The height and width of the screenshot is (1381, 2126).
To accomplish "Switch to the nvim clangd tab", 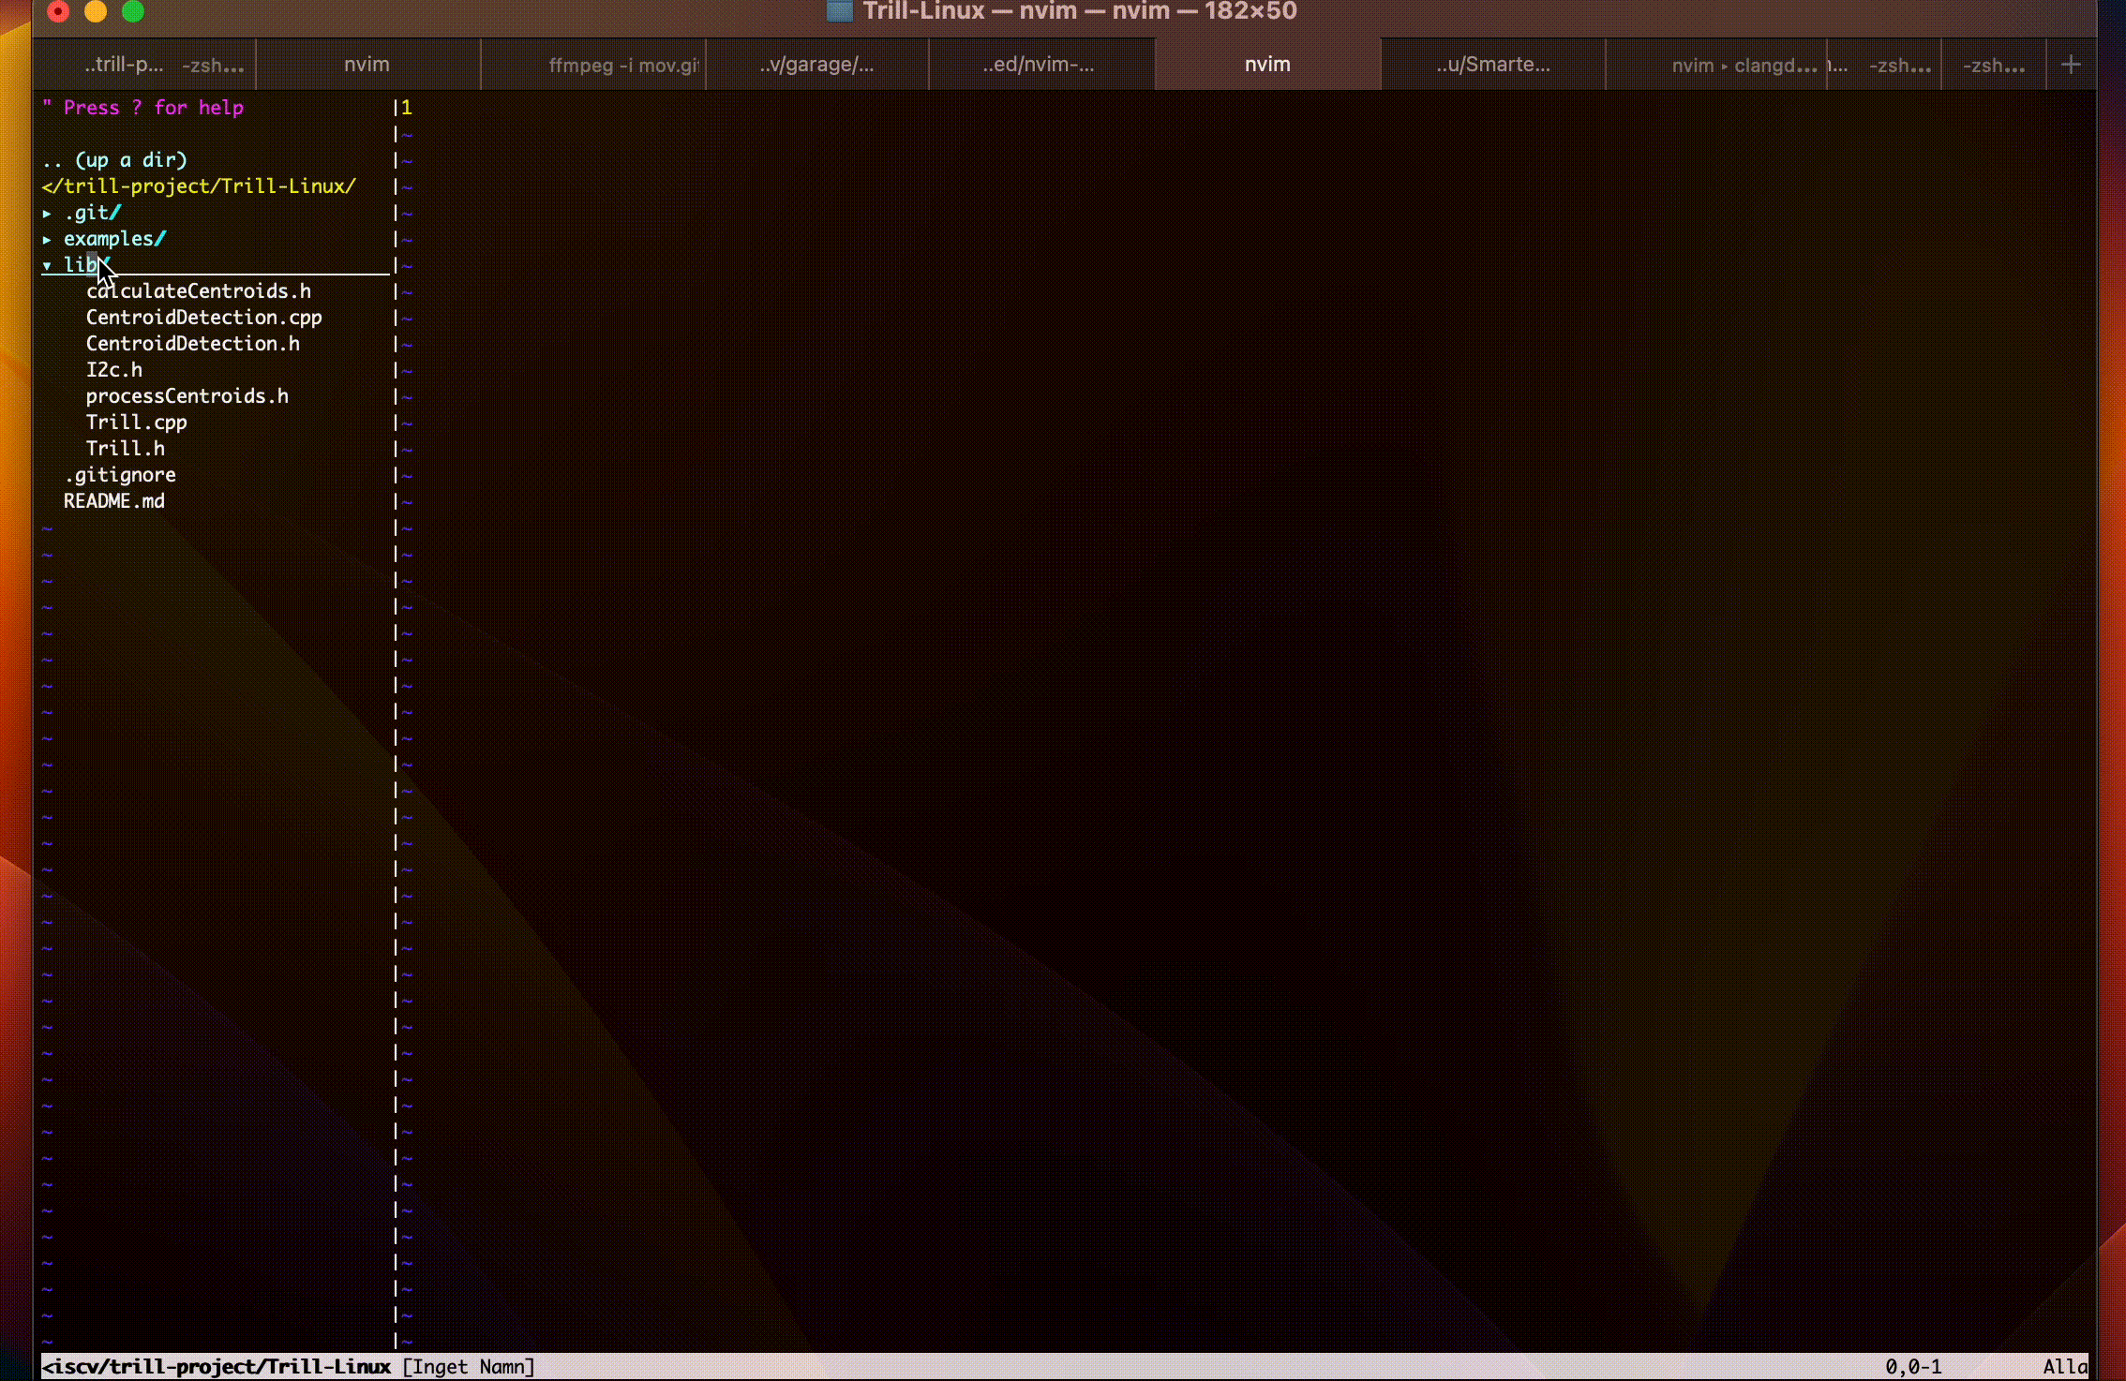I will (x=1742, y=65).
